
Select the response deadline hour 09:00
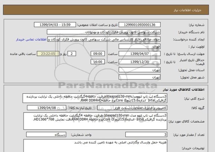point(98,54)
